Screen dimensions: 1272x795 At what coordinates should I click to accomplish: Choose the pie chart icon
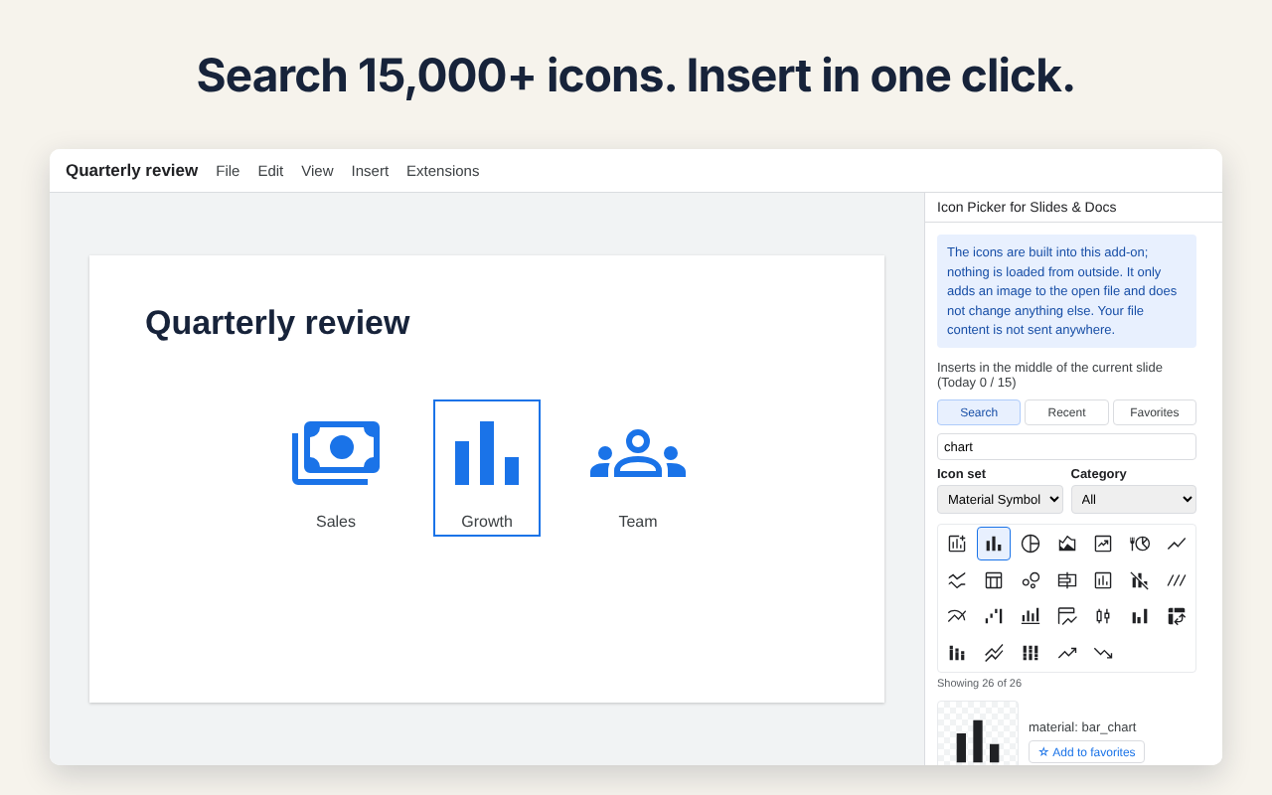(x=1031, y=544)
